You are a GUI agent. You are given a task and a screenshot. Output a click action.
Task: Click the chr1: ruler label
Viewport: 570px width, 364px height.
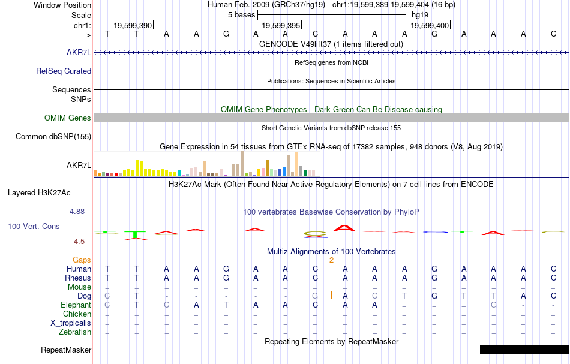click(82, 25)
